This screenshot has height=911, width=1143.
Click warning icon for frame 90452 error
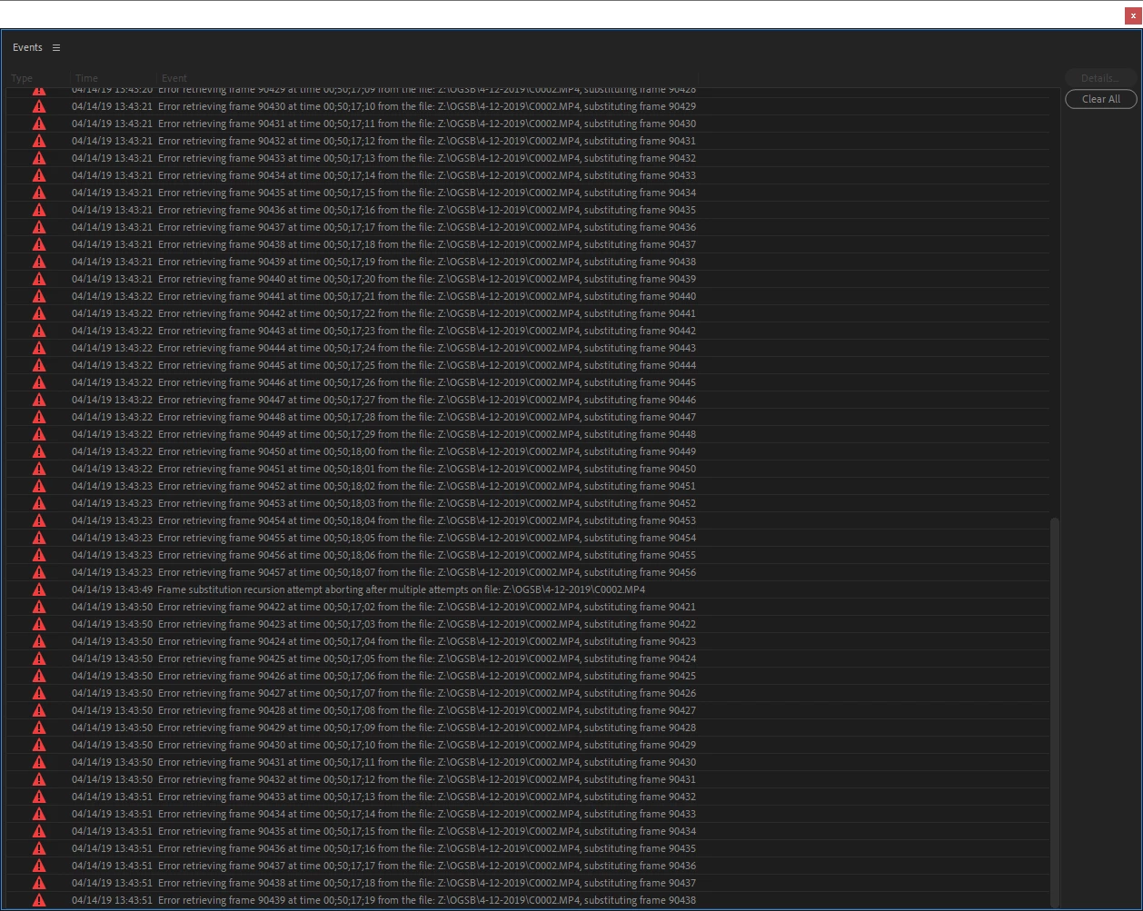39,486
